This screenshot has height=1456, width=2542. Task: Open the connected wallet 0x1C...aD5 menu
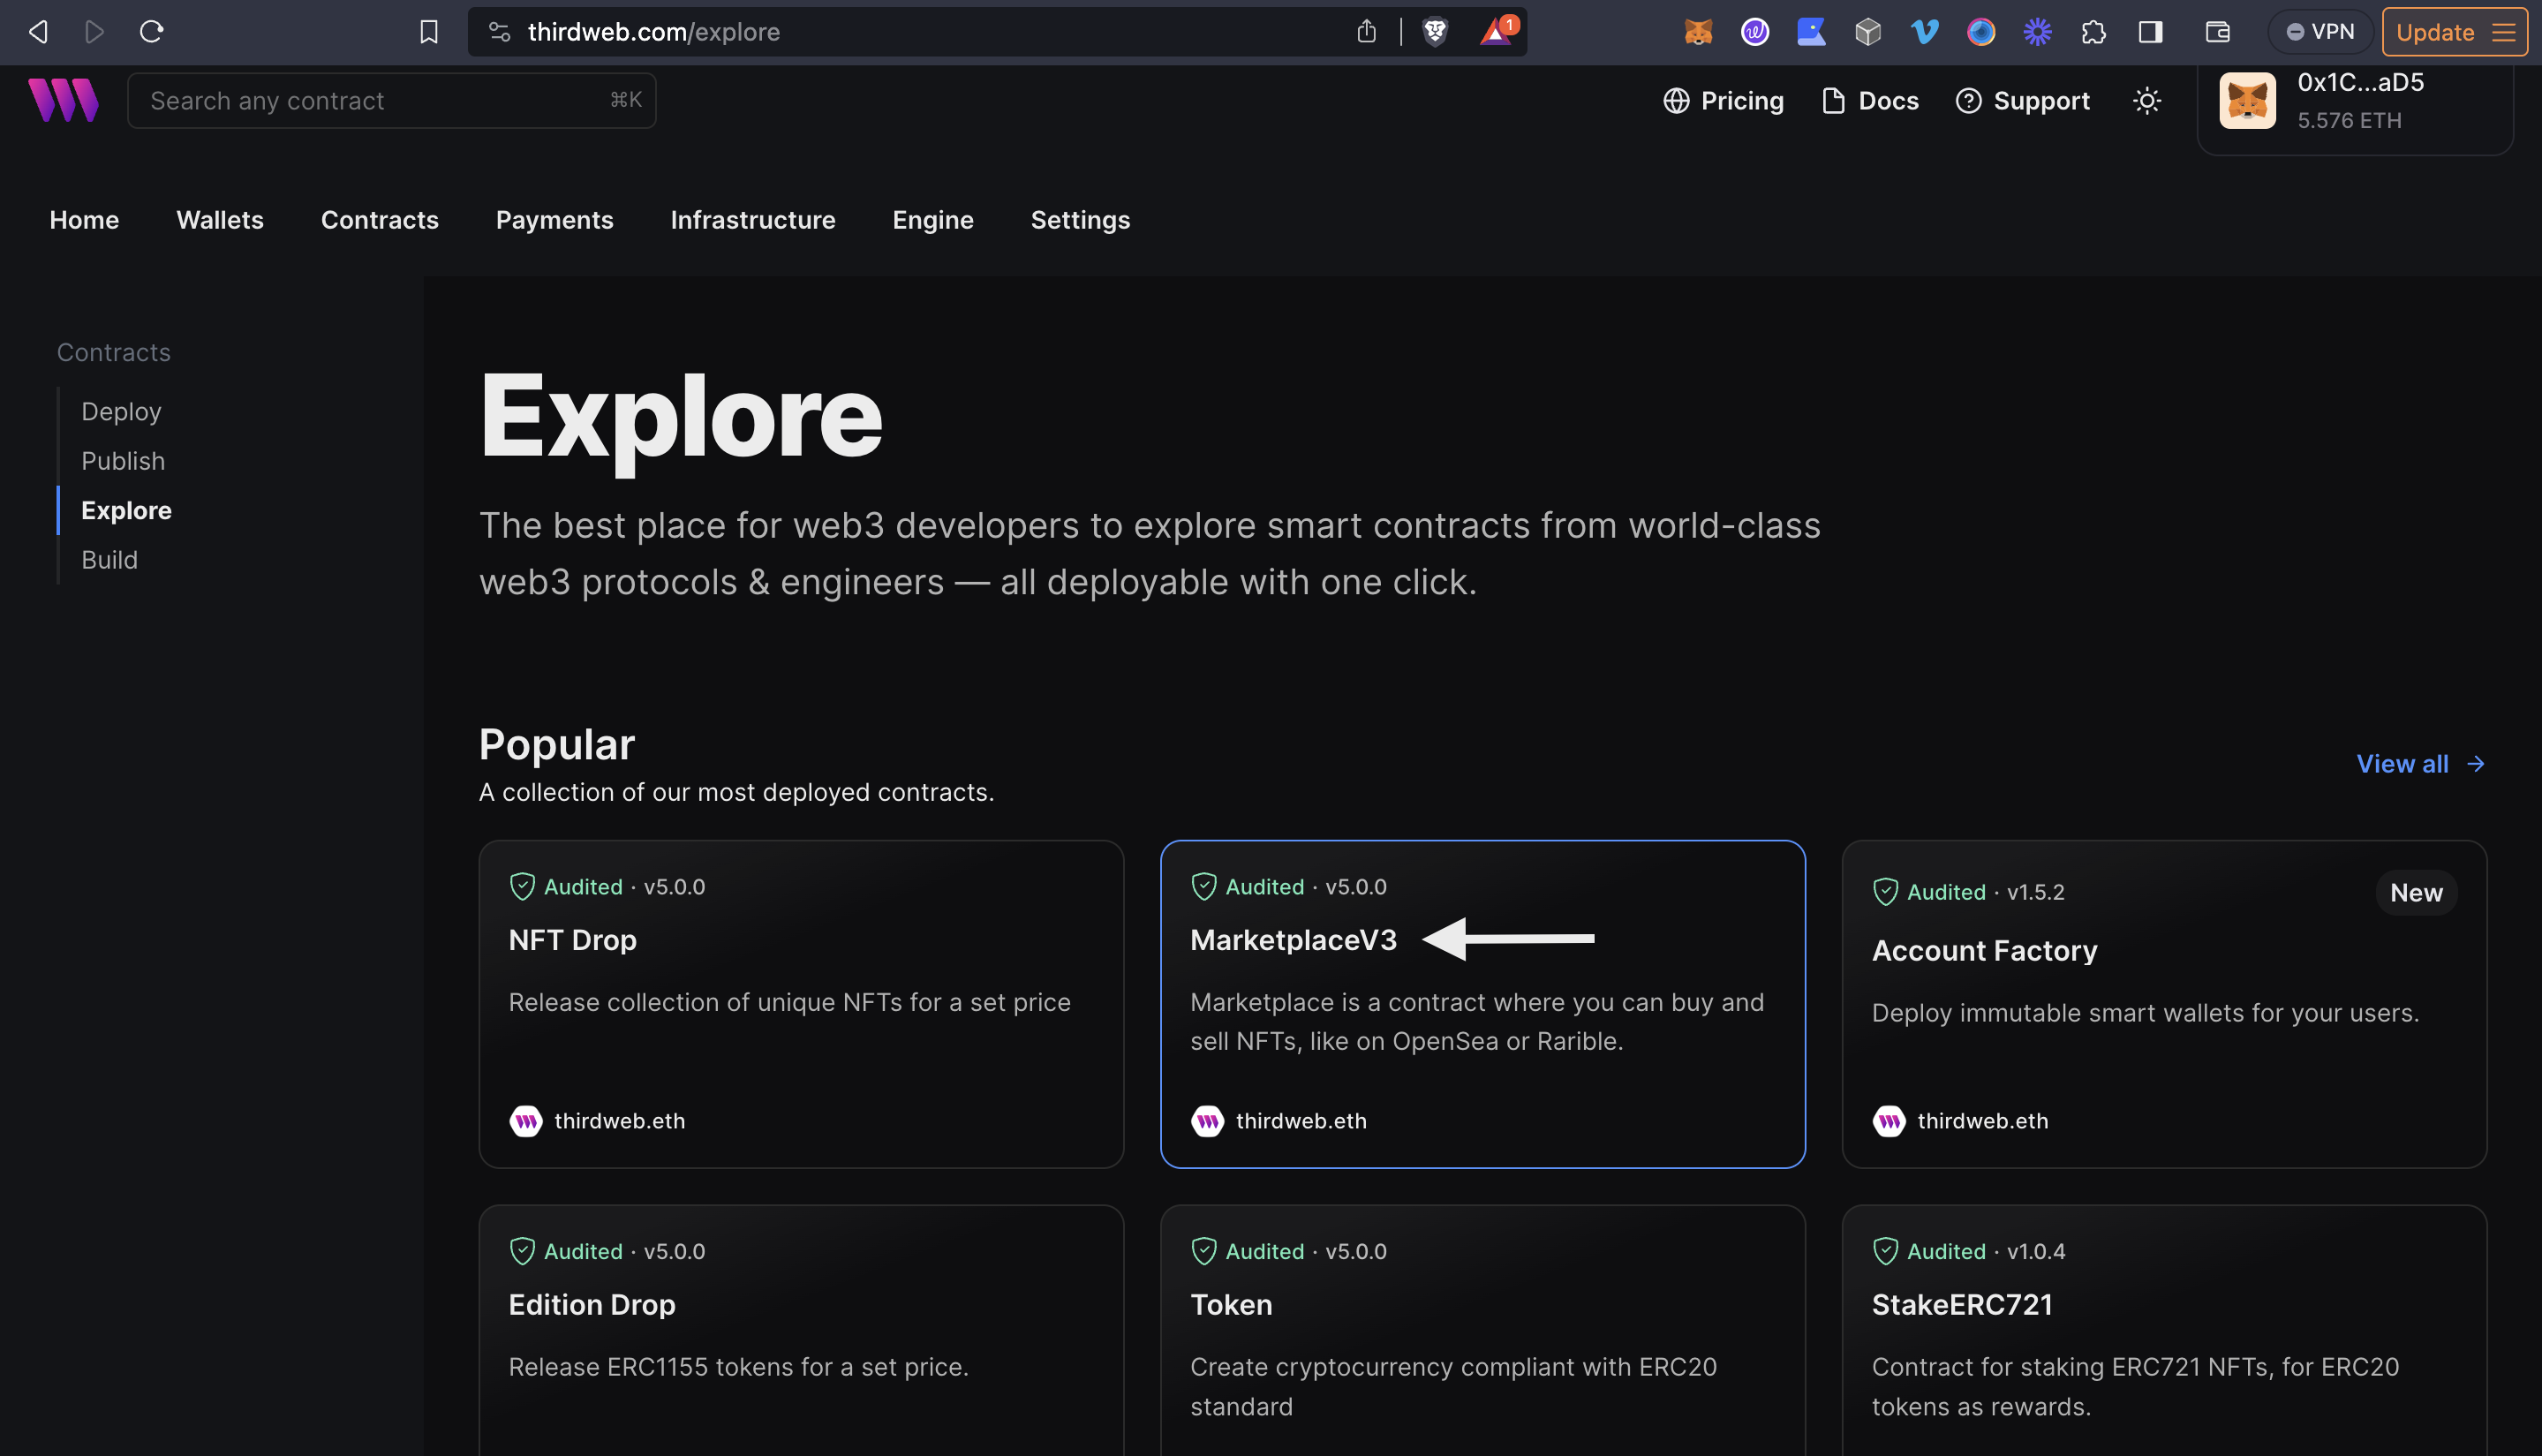(2354, 101)
